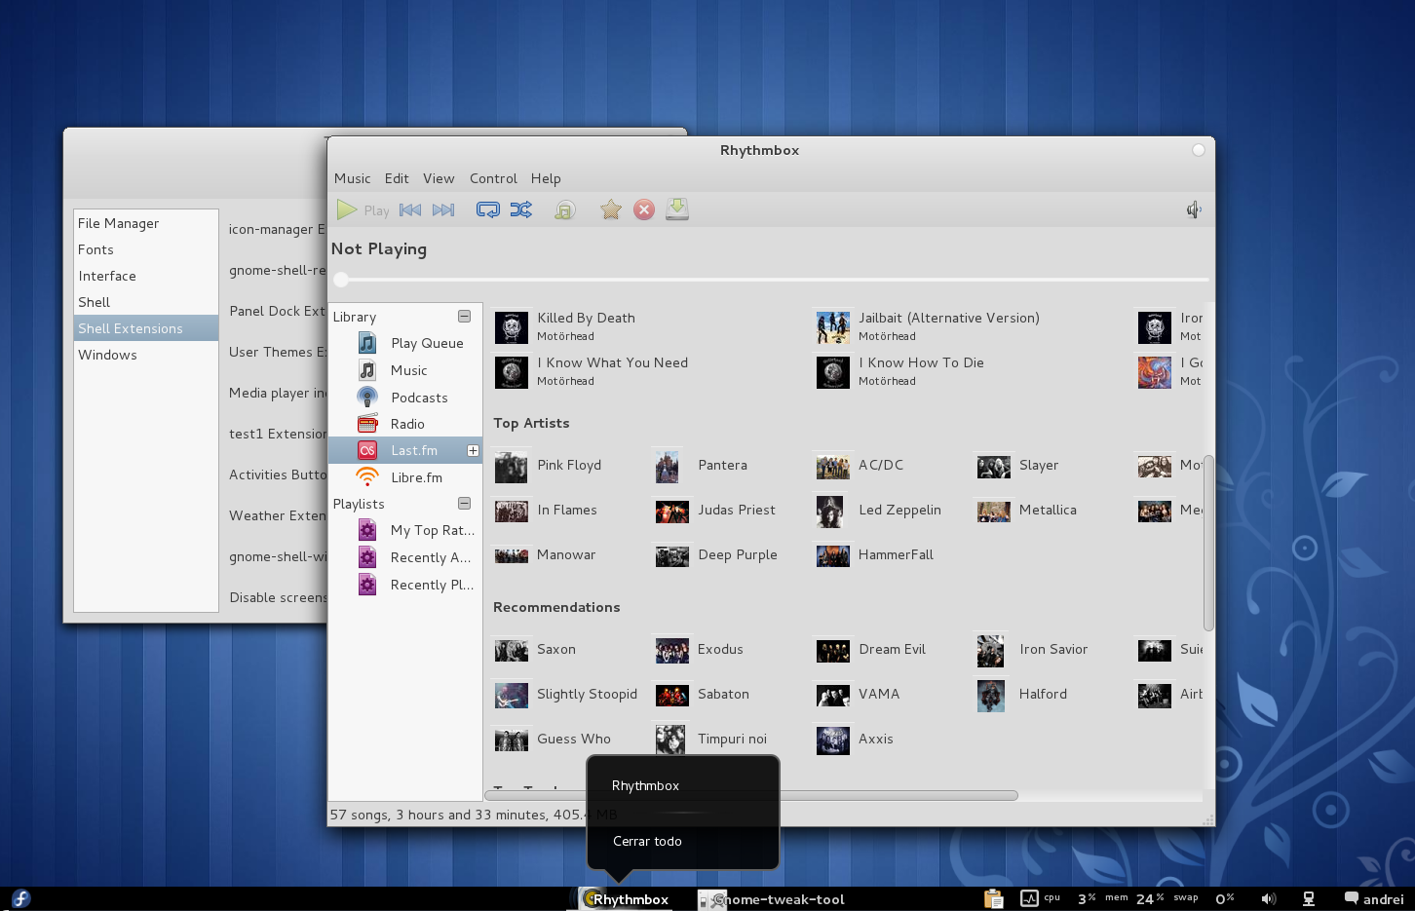1415x911 pixels.
Task: Select the Radio source in sidebar
Action: [408, 423]
